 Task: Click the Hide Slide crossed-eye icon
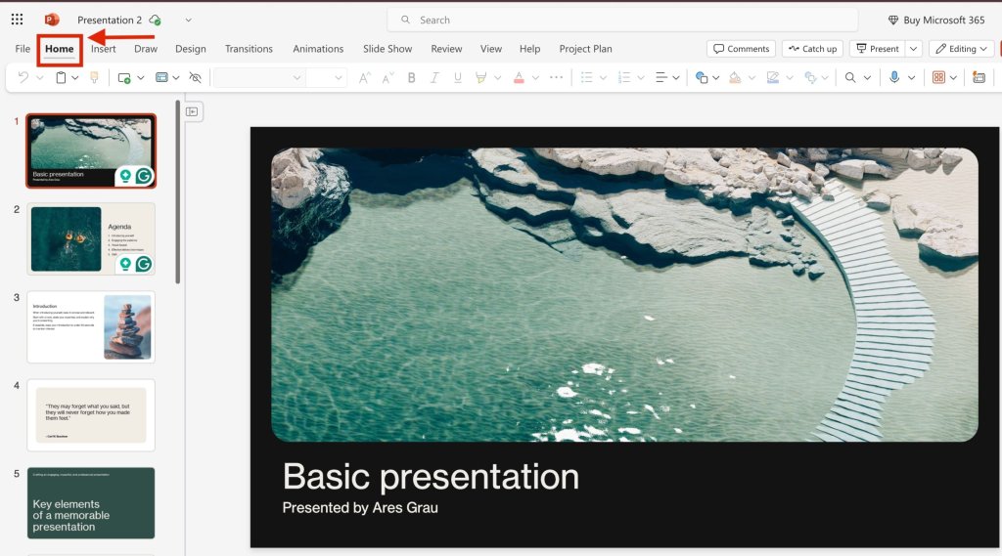[x=196, y=77]
